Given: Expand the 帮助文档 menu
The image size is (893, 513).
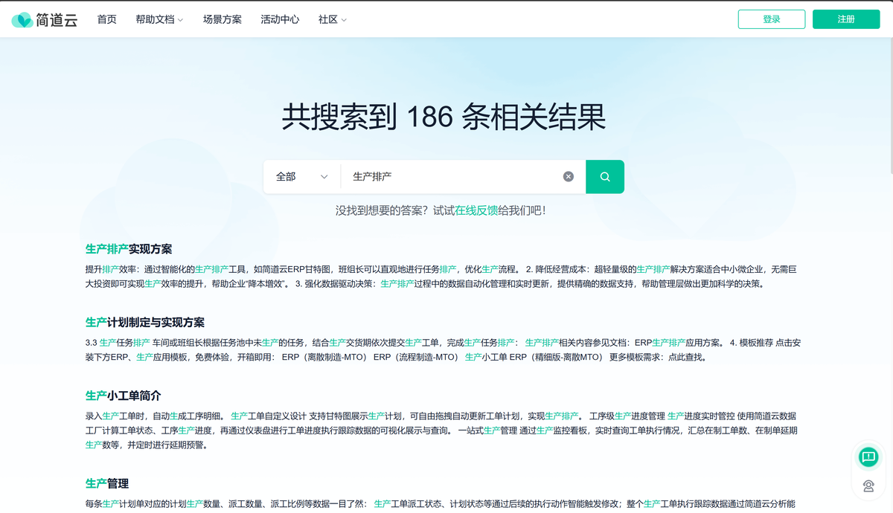Looking at the screenshot, I should tap(159, 19).
